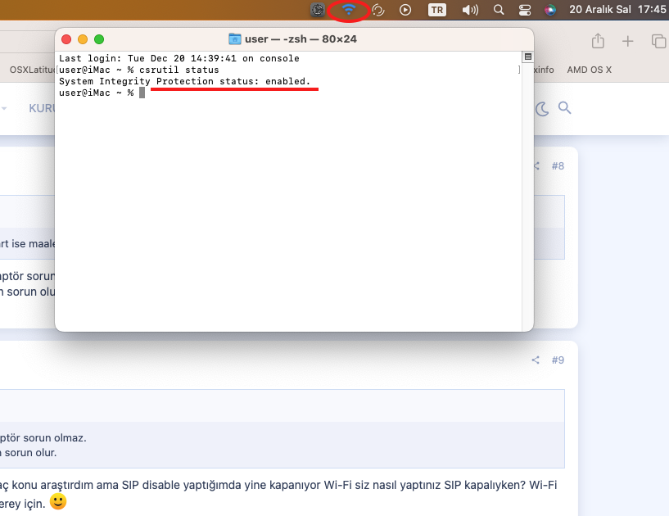Launch Siri from the menu bar
Viewport: 669px width, 516px height.
pyautogui.click(x=549, y=11)
